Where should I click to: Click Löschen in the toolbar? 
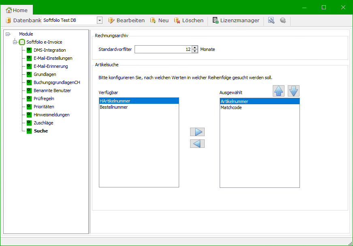[189, 20]
